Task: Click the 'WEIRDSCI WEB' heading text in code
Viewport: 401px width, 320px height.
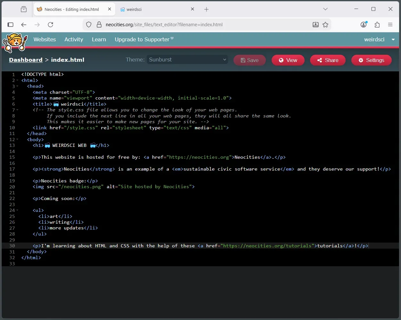Action: (x=70, y=145)
